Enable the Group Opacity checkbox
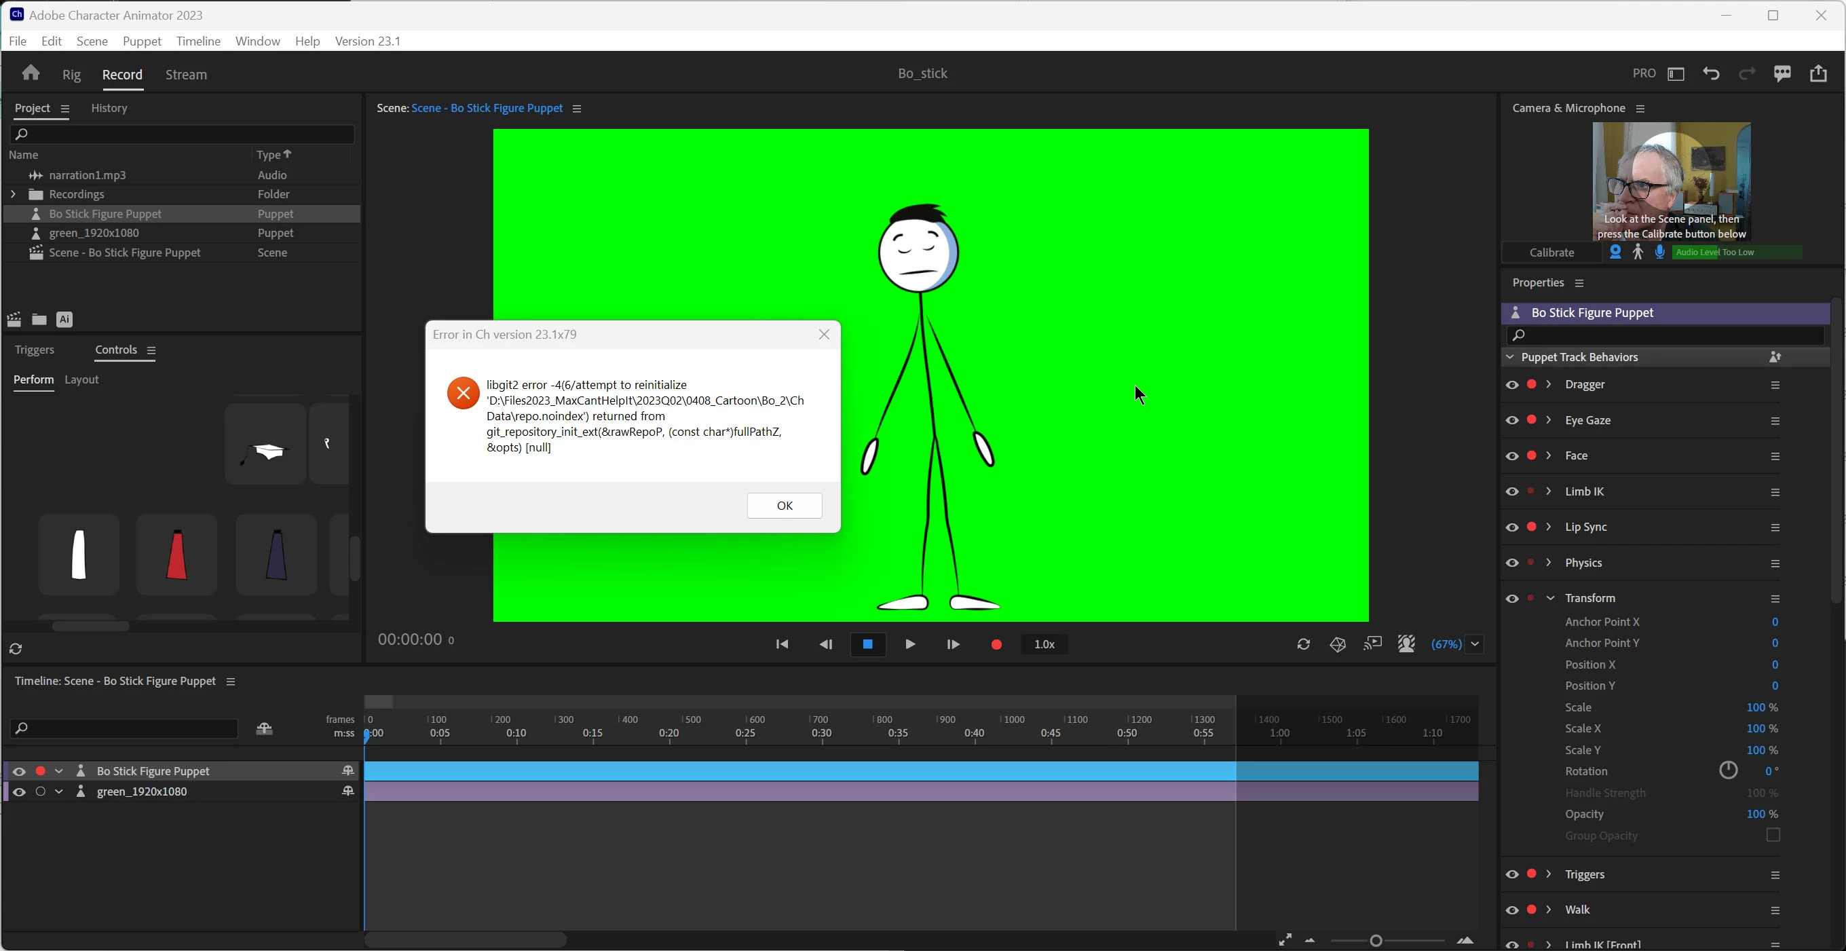 click(1773, 836)
